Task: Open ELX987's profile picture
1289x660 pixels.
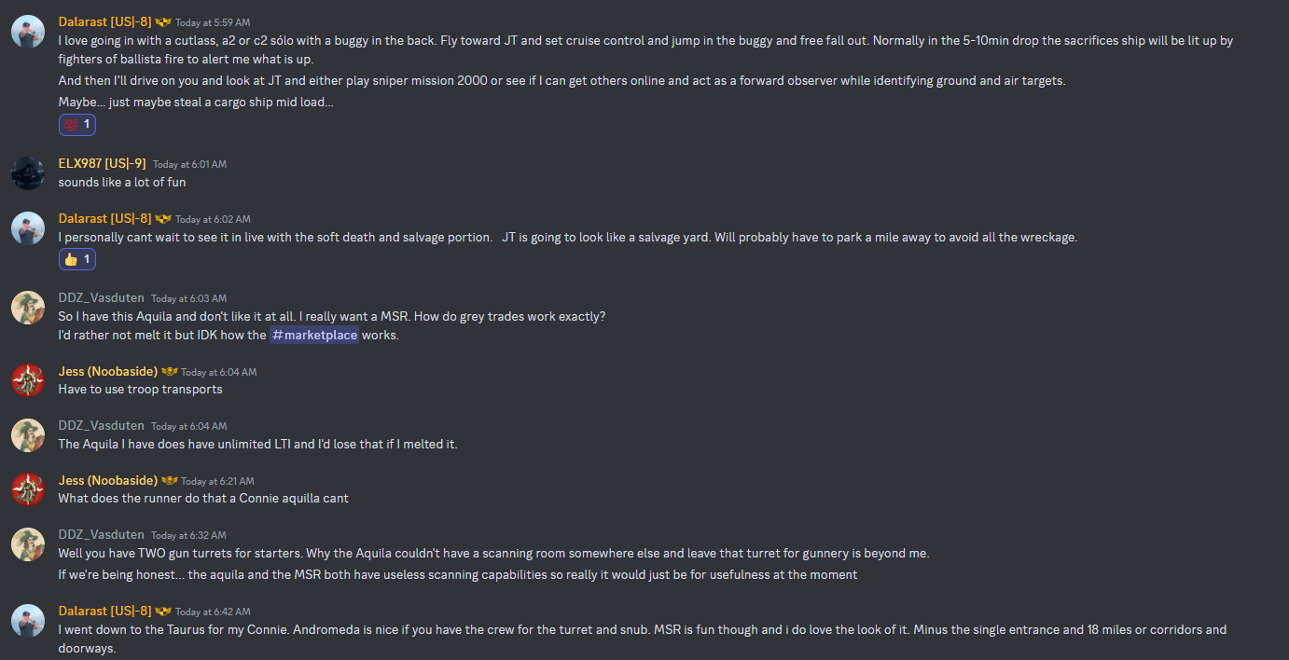Action: tap(28, 172)
